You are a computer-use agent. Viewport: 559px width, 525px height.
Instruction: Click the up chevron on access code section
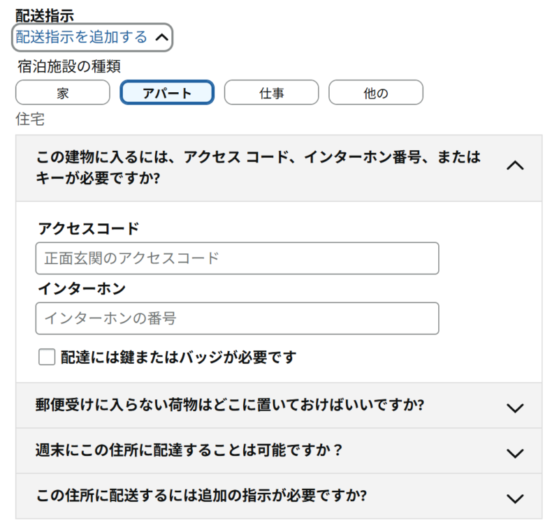tap(515, 165)
